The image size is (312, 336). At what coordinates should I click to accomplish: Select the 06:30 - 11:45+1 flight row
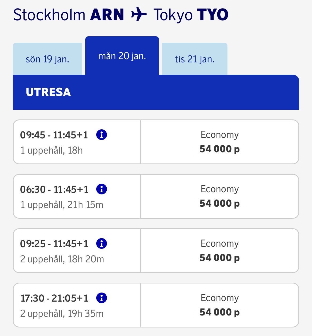(x=54, y=190)
